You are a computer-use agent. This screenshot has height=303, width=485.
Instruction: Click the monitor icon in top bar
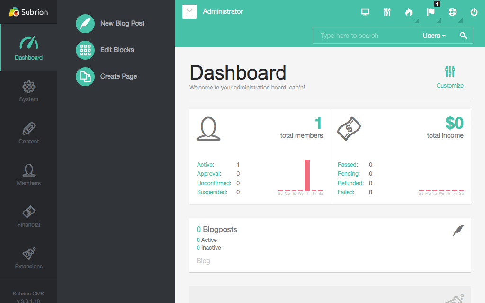pos(365,12)
